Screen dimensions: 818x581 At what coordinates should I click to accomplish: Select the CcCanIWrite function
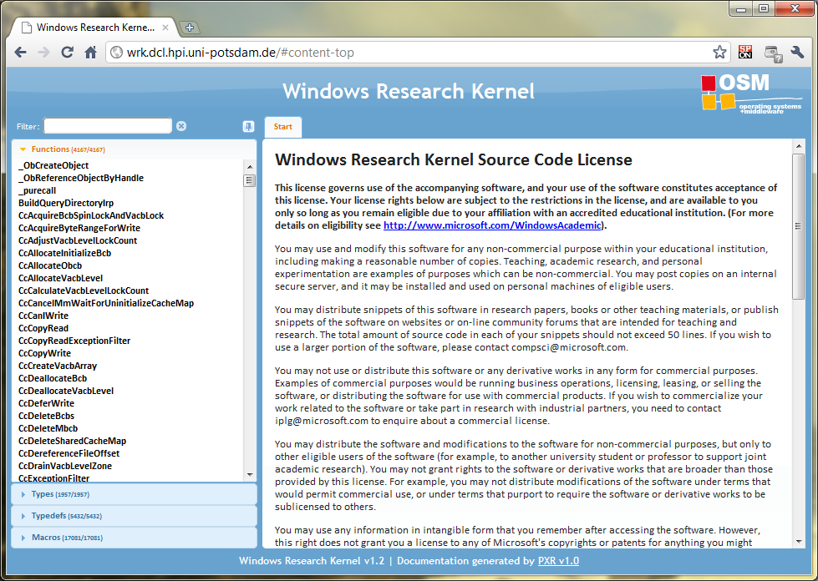coord(43,316)
